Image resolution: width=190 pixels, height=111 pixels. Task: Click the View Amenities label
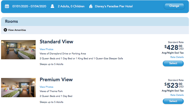[x=17, y=30]
